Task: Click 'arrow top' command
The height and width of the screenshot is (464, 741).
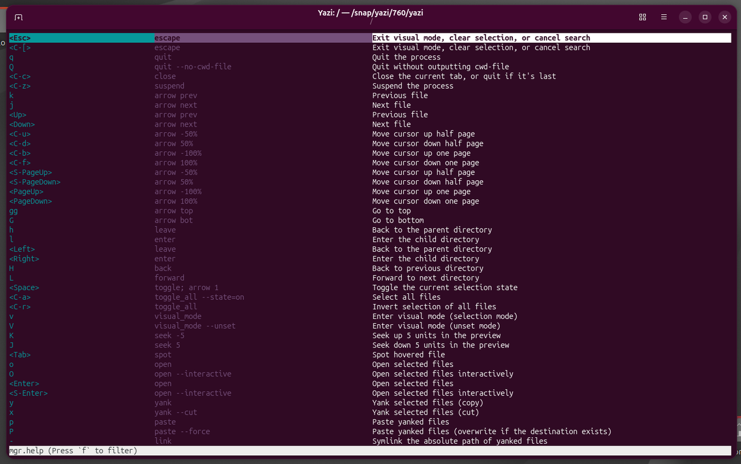Action: 174,211
